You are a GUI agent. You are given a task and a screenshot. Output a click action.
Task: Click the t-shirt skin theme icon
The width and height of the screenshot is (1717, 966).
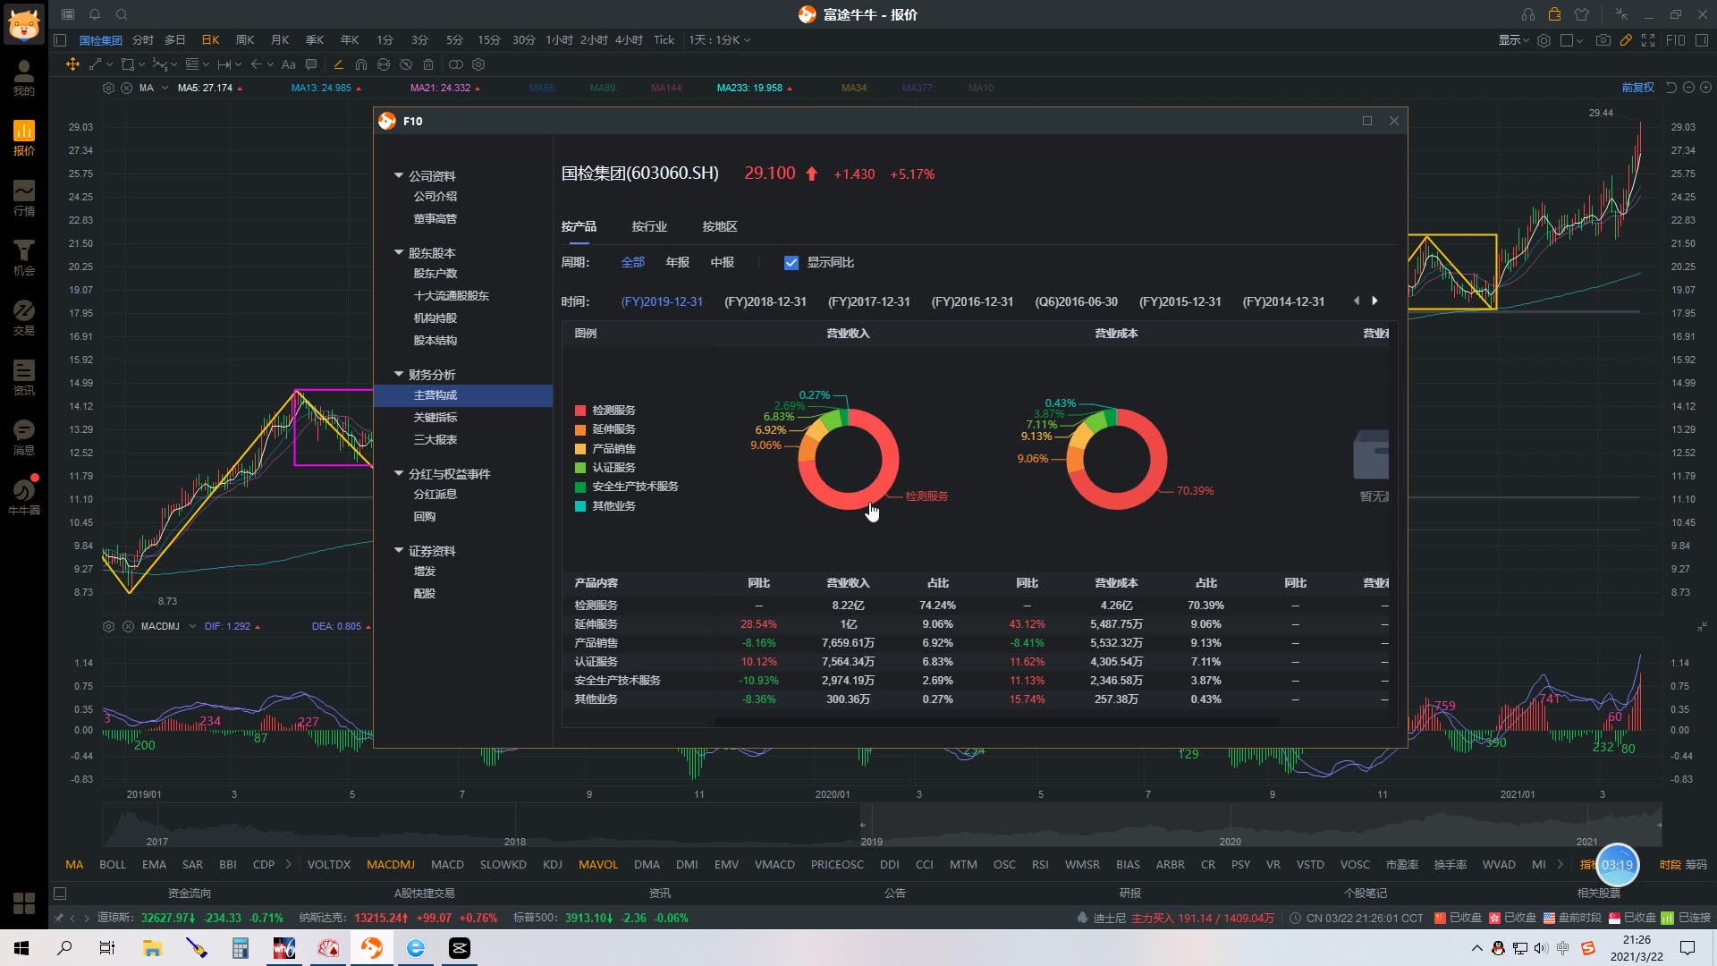[x=1582, y=14]
